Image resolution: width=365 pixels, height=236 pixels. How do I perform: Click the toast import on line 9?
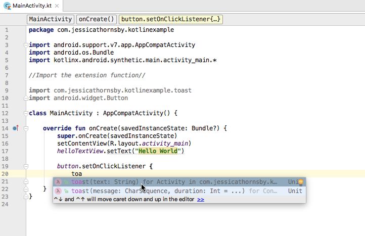click(x=110, y=90)
